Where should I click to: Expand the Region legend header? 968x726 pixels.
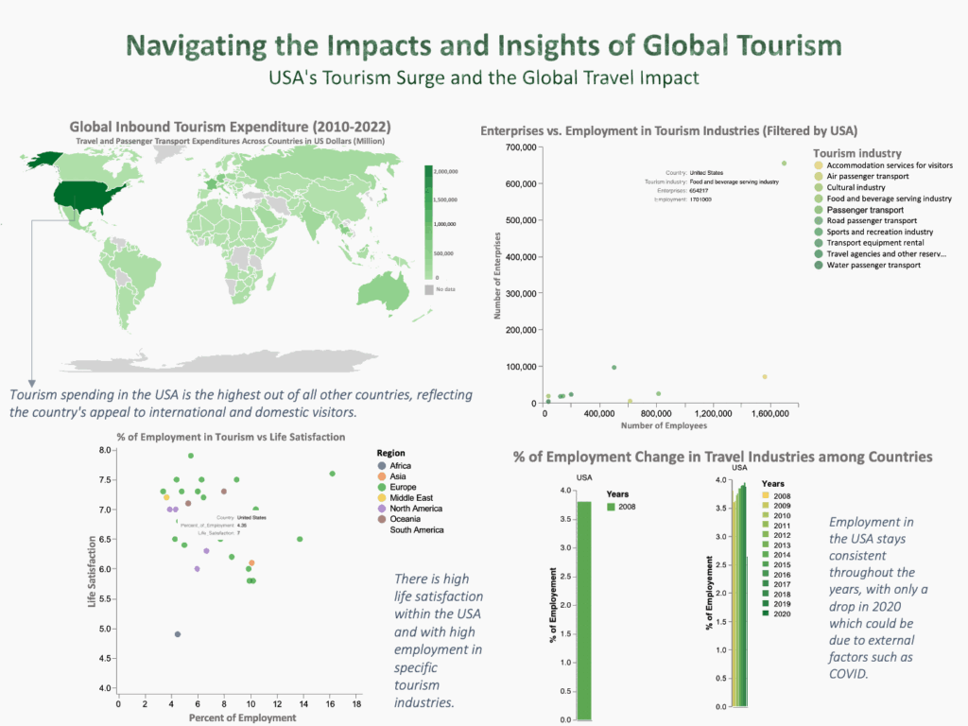[x=392, y=453]
